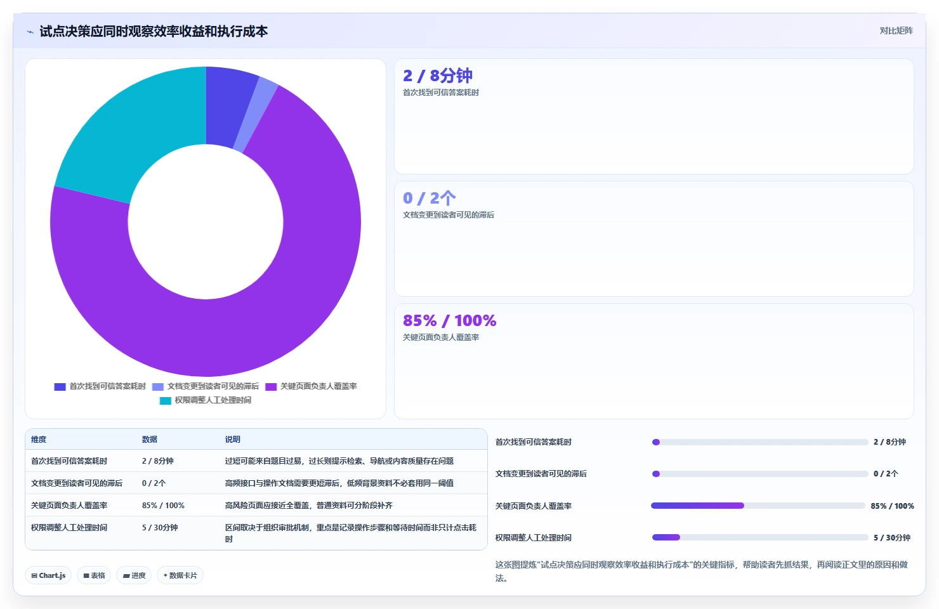Toggle 文档变更到读者可见的滞后 legend swatch
Image resolution: width=939 pixels, height=609 pixels.
point(158,386)
